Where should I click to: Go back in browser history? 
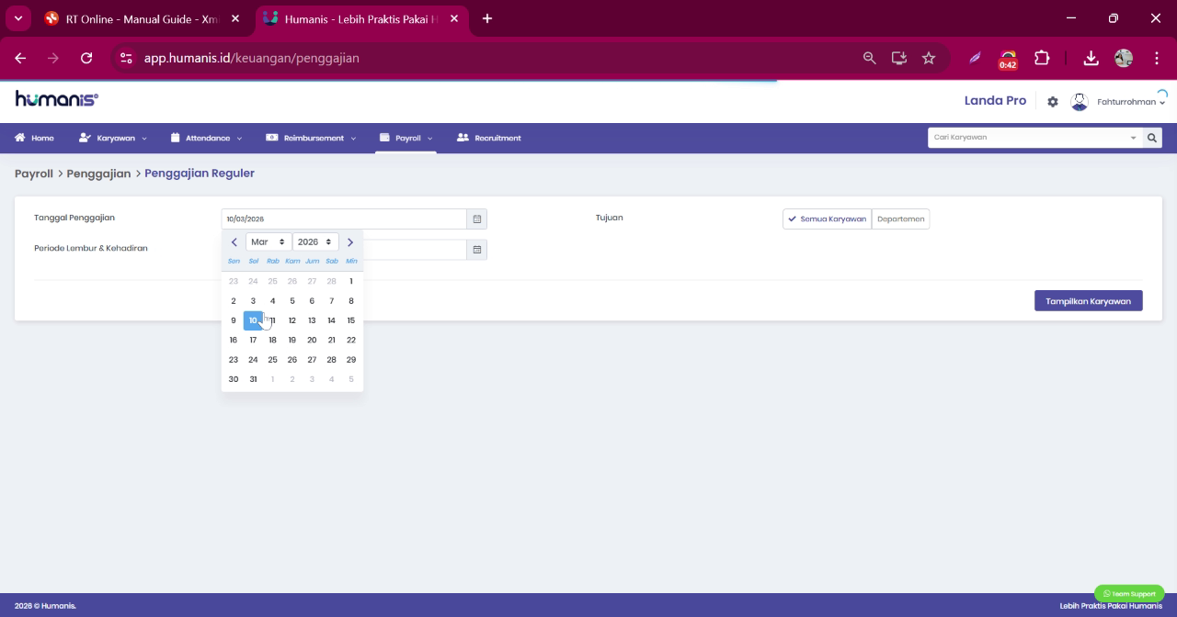click(20, 58)
